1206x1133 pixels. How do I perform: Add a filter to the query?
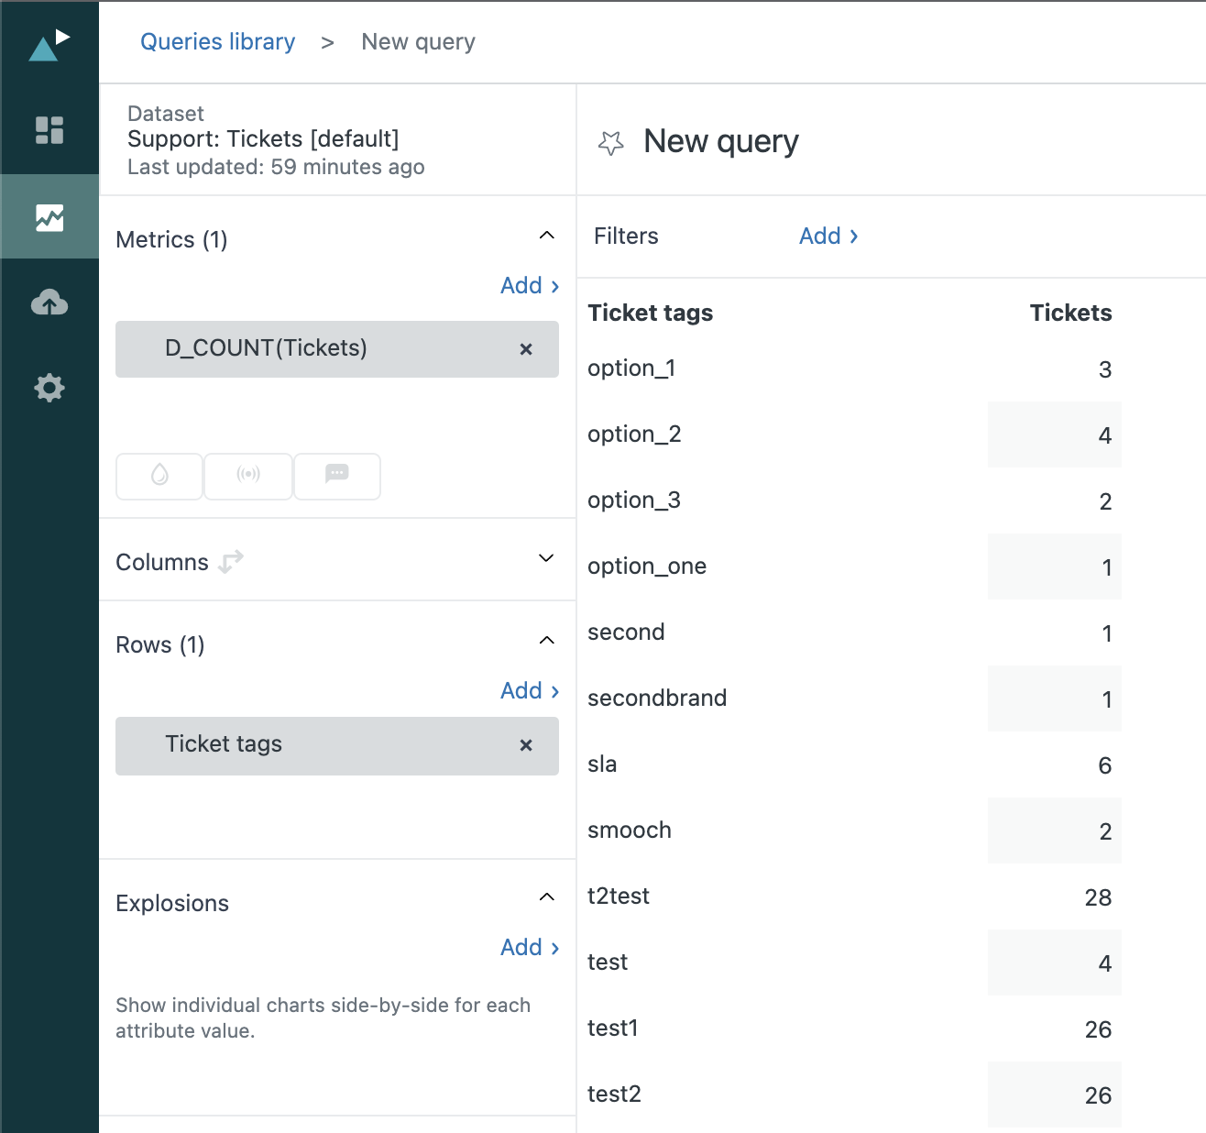click(x=828, y=236)
